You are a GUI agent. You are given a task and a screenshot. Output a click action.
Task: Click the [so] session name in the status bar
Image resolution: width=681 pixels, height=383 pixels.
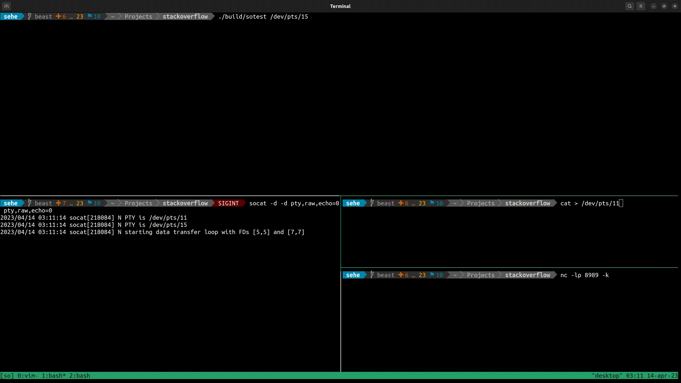7,375
